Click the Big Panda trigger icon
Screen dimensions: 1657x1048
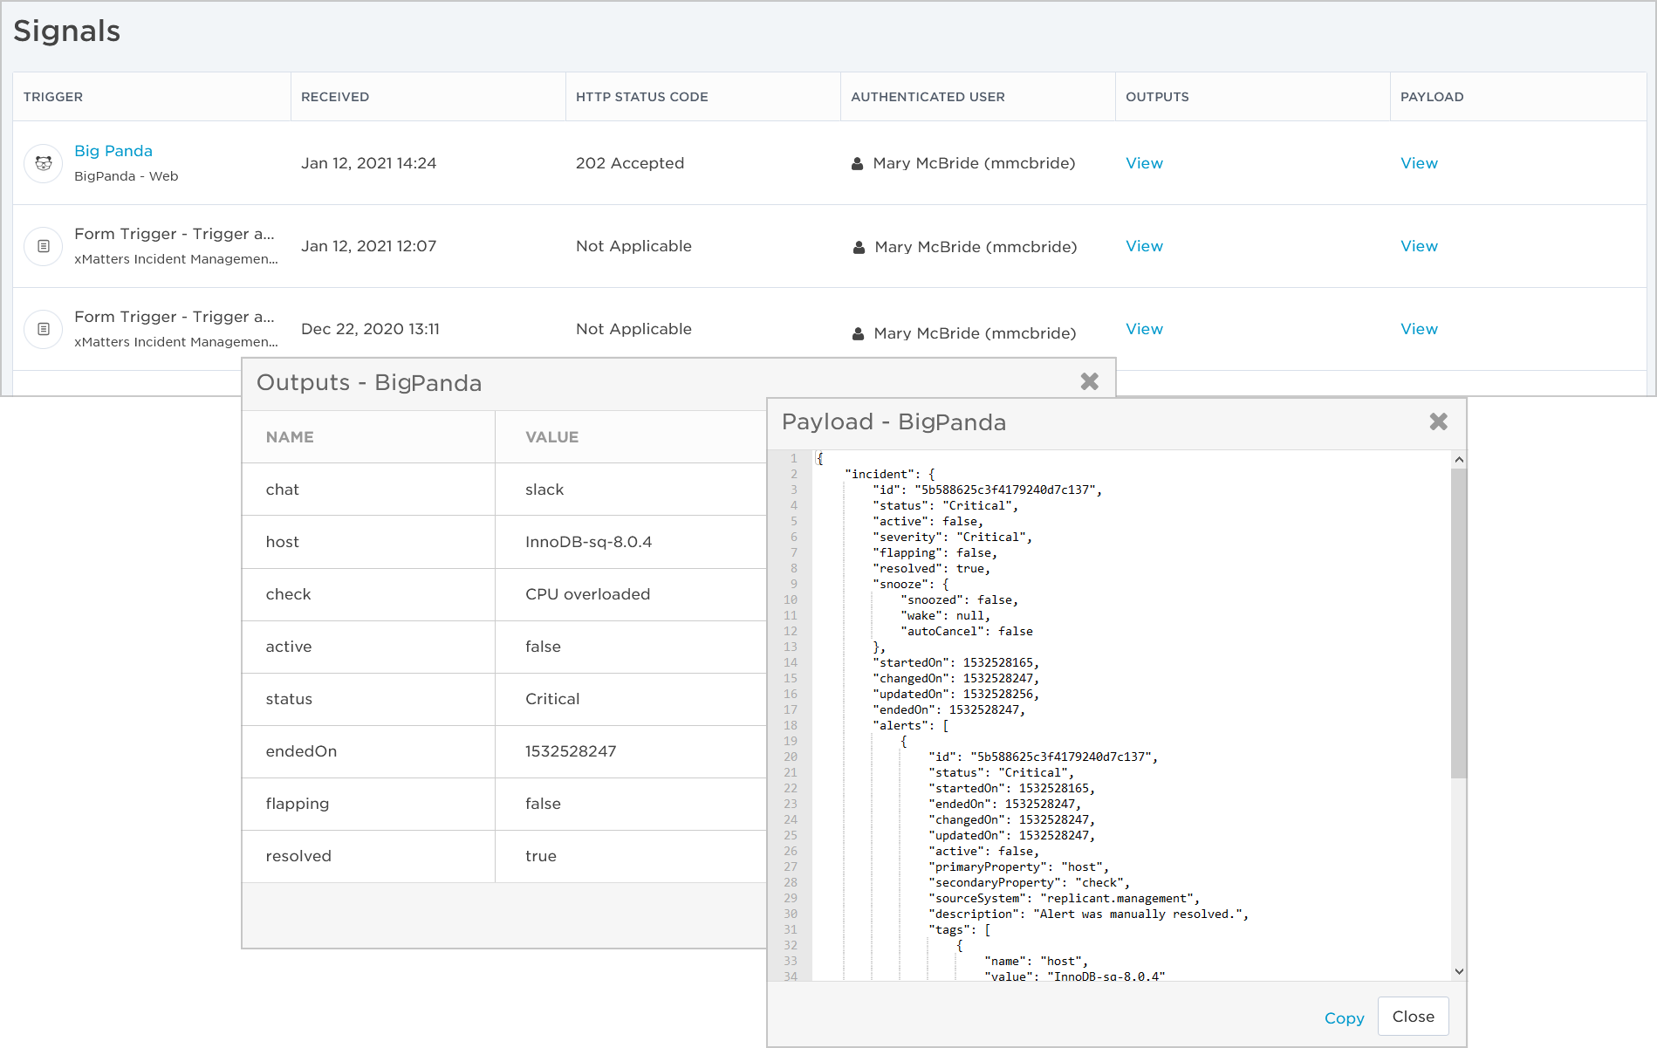click(x=43, y=163)
